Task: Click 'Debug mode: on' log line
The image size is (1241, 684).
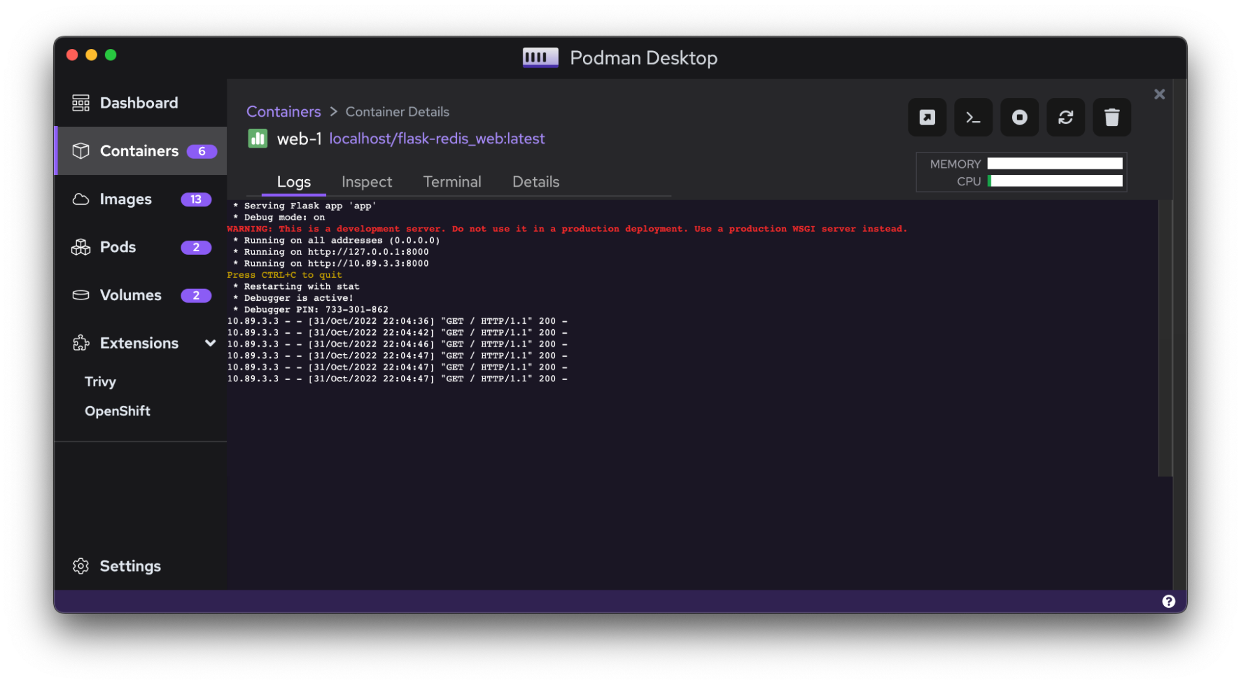Action: point(279,217)
